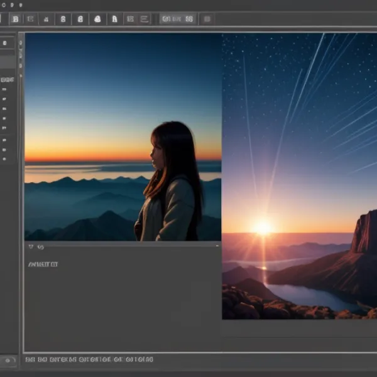Toggle the square button atop the left panel
The image size is (377, 377).
(6, 43)
